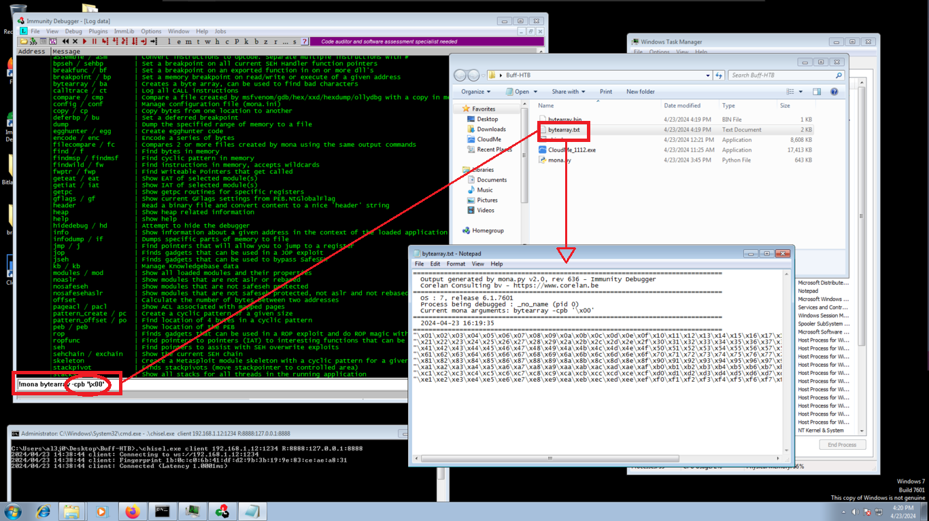Open Log window via 'l' toolbar letter
The width and height of the screenshot is (929, 521).
tap(169, 41)
